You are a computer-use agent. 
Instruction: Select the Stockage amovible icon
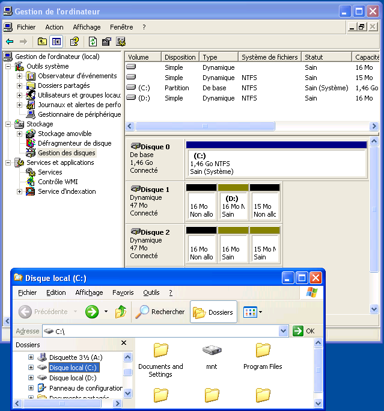click(x=31, y=134)
